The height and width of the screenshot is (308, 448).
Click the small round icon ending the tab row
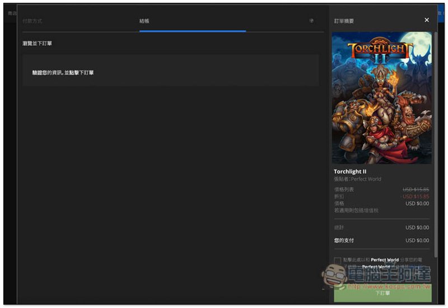tap(311, 21)
